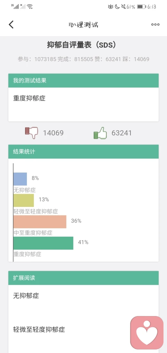Click the yellow 13% bar

[24, 200]
